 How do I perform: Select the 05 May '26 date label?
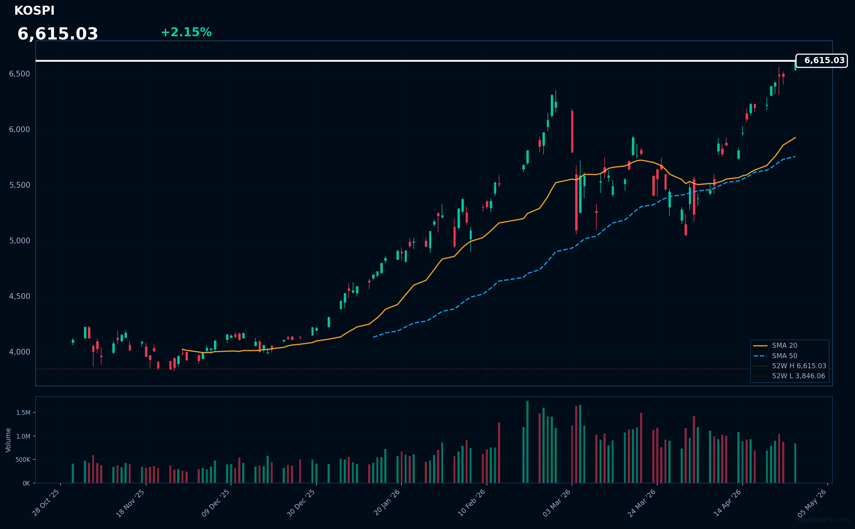point(812,503)
